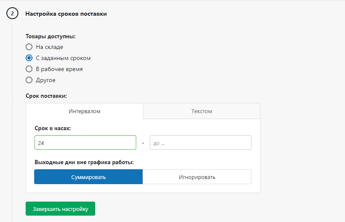345x222 pixels.
Task: Select the "На складе" radio button
Action: click(29, 47)
